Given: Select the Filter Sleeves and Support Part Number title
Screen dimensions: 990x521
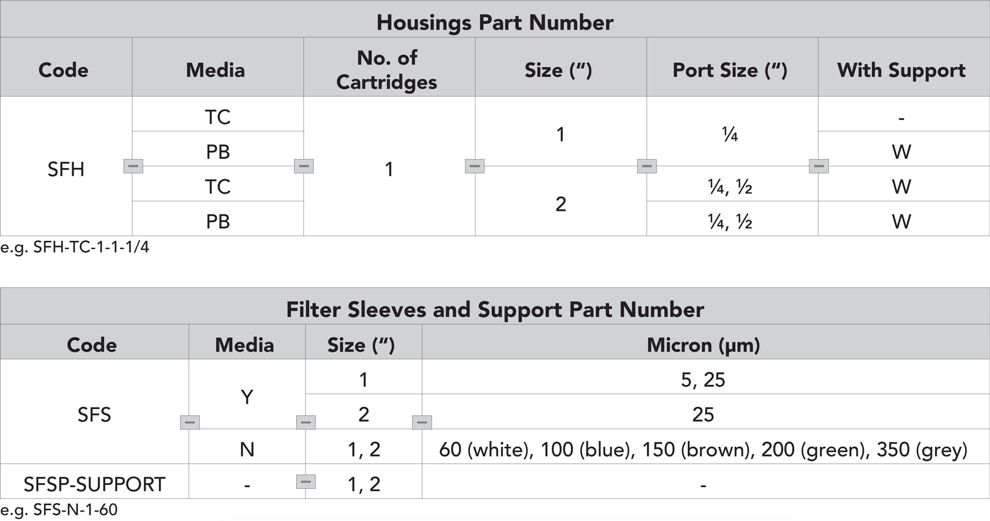Looking at the screenshot, I should point(495,309).
